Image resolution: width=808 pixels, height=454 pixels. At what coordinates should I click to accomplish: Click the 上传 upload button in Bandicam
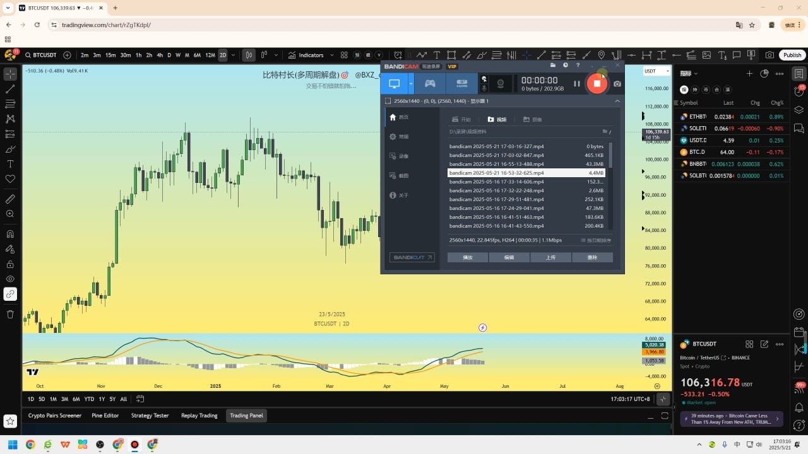(x=550, y=257)
